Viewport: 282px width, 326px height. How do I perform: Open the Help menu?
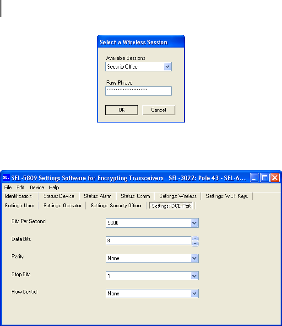click(54, 187)
